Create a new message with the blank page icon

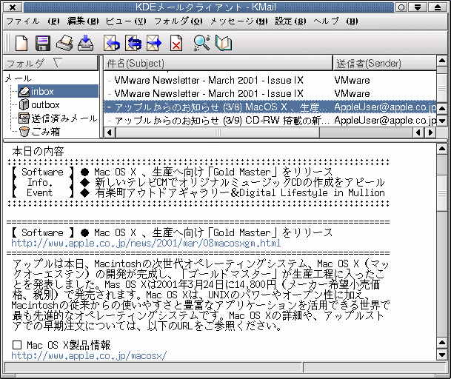21,43
